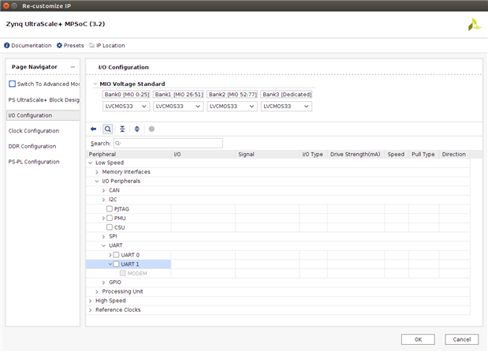Open the DDR Configuration page

tap(32, 146)
